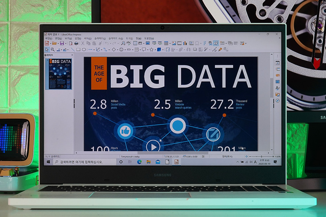Click the horizontal scrollbar under the slide
The height and width of the screenshot is (217, 326).
point(172,153)
